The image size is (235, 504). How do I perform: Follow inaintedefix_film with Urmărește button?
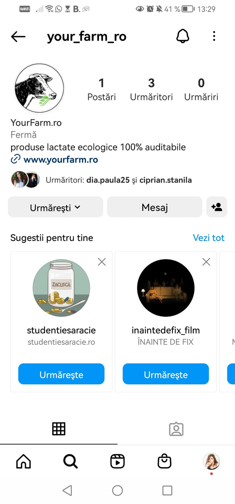(166, 375)
